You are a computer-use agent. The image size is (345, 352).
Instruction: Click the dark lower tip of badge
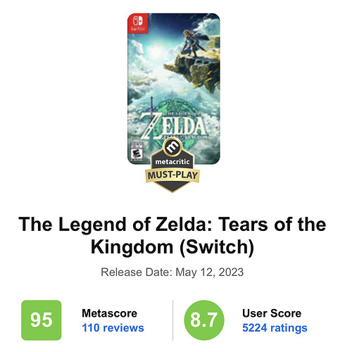click(172, 187)
